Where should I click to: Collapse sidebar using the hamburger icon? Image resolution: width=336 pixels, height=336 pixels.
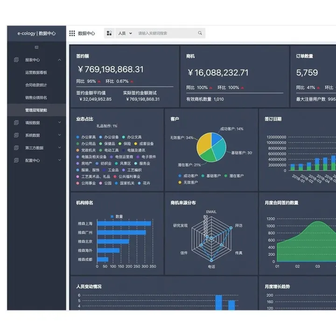pyautogui.click(x=37, y=48)
